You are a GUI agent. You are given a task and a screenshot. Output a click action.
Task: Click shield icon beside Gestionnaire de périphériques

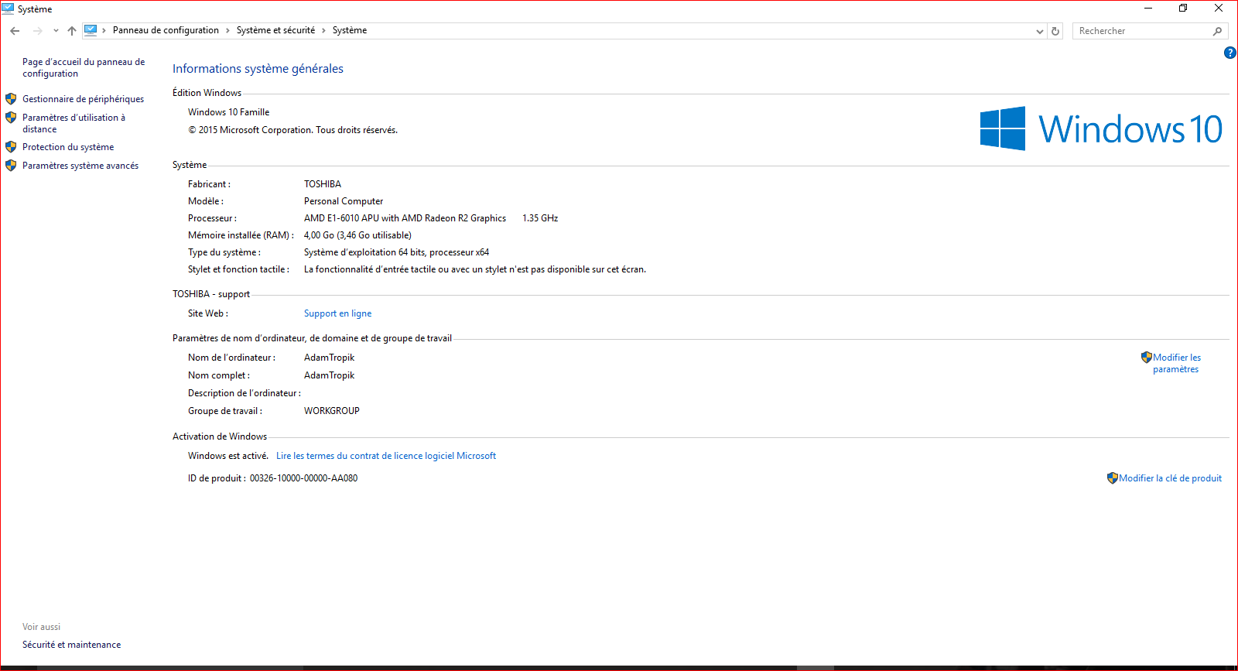11,99
